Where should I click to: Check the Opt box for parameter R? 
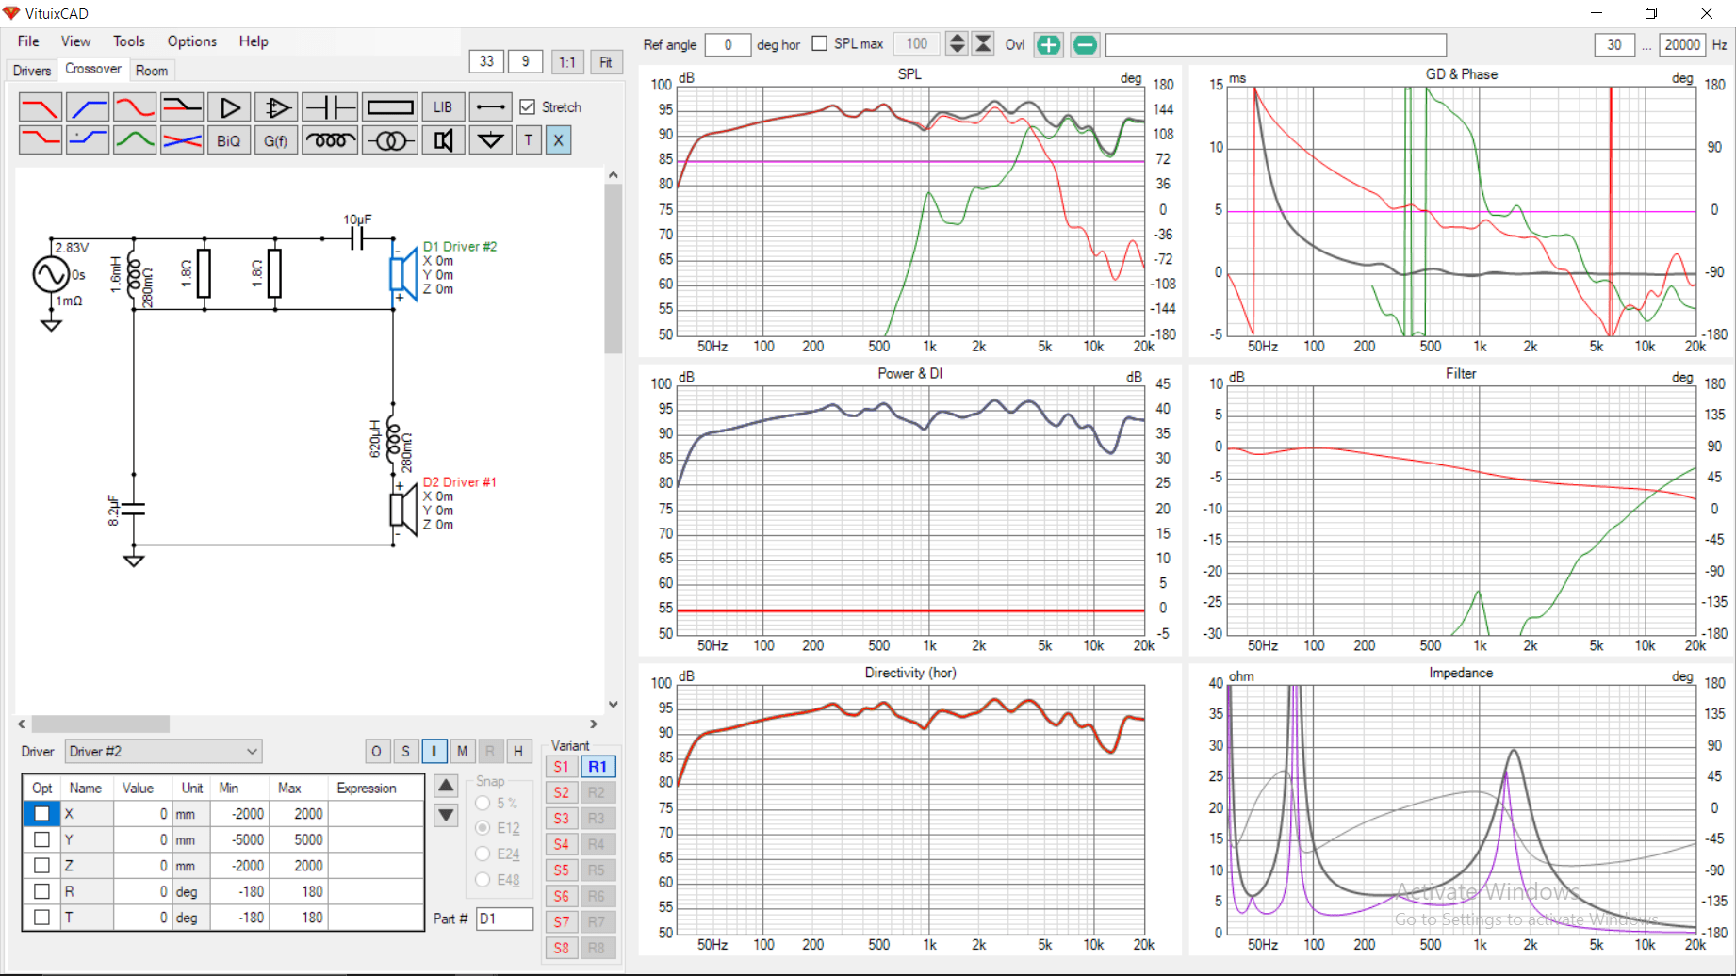(41, 891)
